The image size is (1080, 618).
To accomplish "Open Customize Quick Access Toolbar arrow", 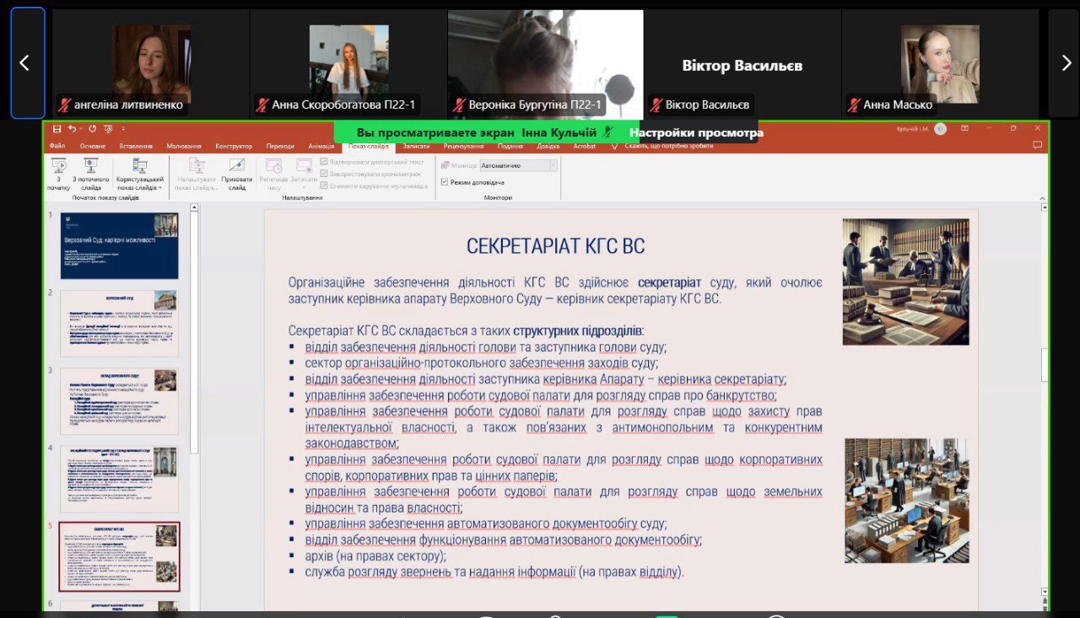I will tap(122, 129).
